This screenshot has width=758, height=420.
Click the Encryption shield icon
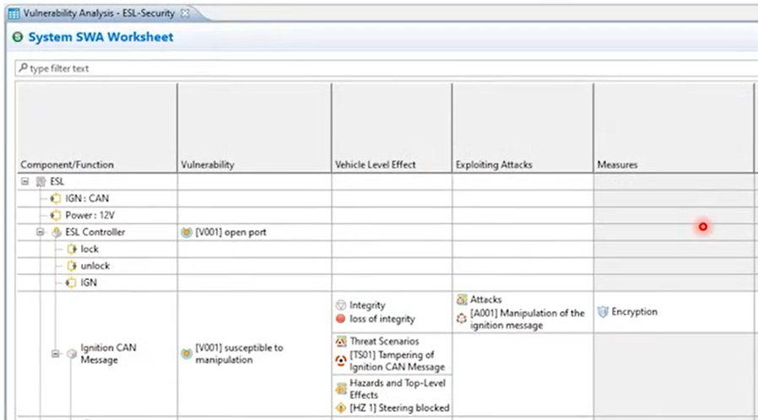(x=603, y=312)
